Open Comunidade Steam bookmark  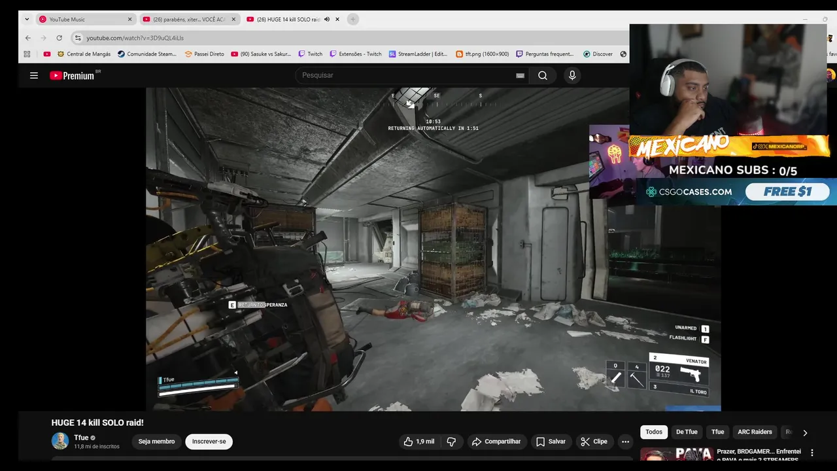147,54
